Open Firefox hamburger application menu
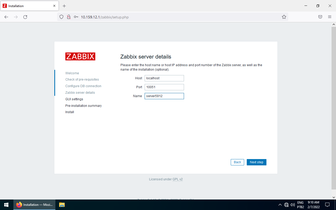Screen dimensions: 336x210 [x=330, y=17]
